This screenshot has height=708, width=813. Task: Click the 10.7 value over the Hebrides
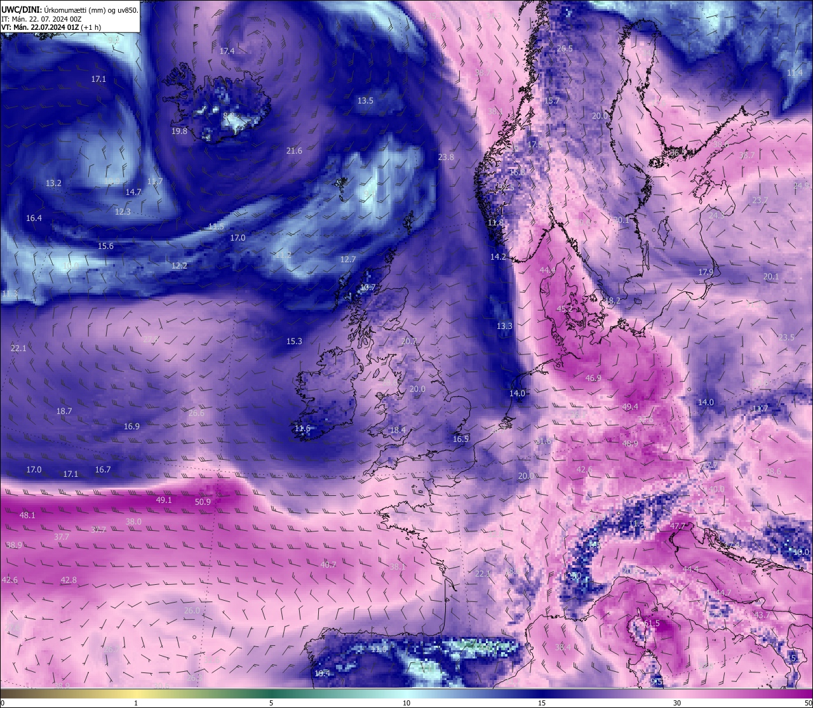368,288
